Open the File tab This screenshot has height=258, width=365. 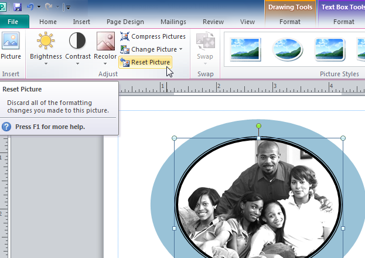[14, 22]
